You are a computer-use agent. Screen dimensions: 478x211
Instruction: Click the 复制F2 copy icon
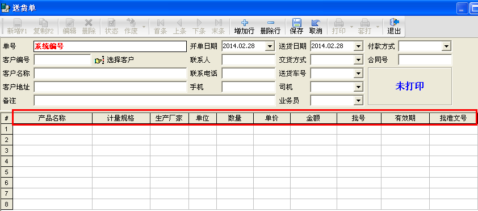point(43,23)
